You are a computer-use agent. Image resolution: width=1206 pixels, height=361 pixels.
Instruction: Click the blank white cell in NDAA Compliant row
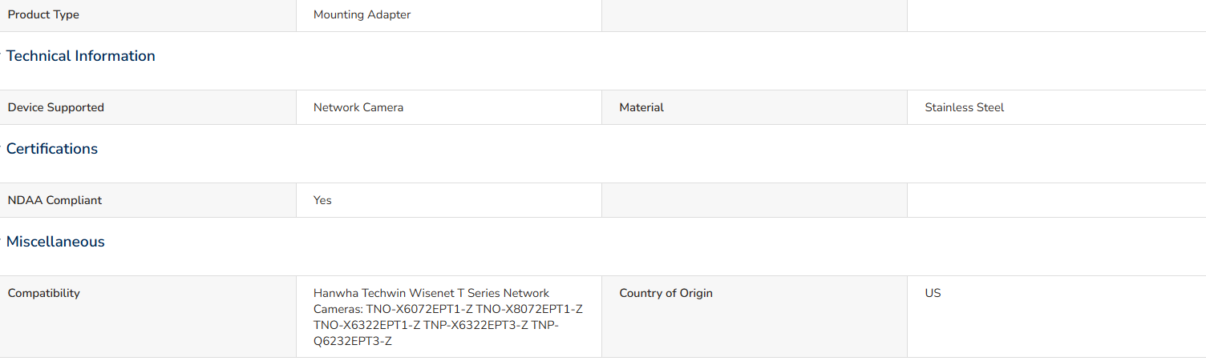click(x=1057, y=200)
